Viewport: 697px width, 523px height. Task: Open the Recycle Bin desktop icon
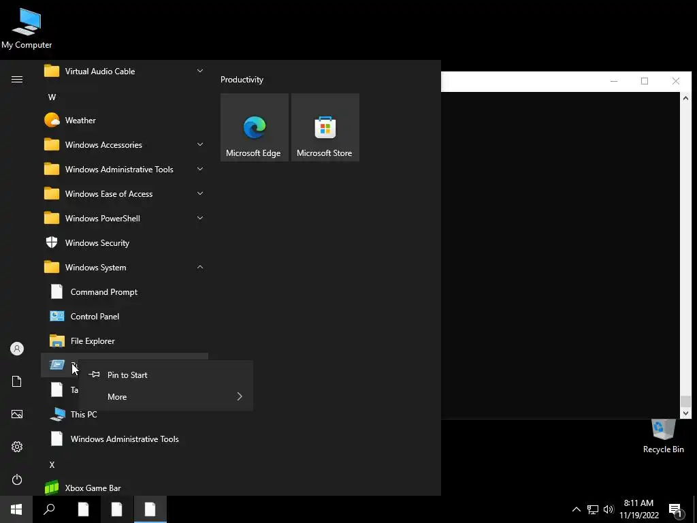(x=663, y=437)
